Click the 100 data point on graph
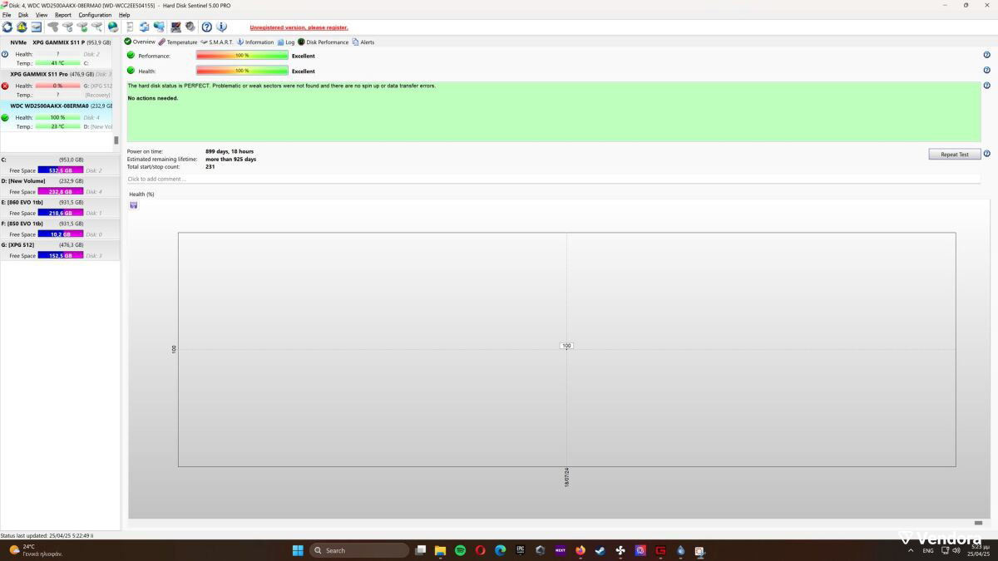Screen dimensions: 998x561 567,346
